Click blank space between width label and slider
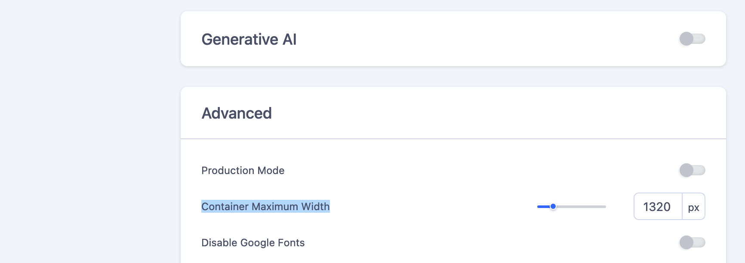Screen dimensions: 745x263 tap(430, 207)
